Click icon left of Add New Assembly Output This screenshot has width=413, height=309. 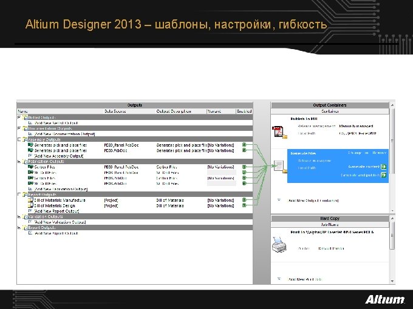click(x=30, y=156)
